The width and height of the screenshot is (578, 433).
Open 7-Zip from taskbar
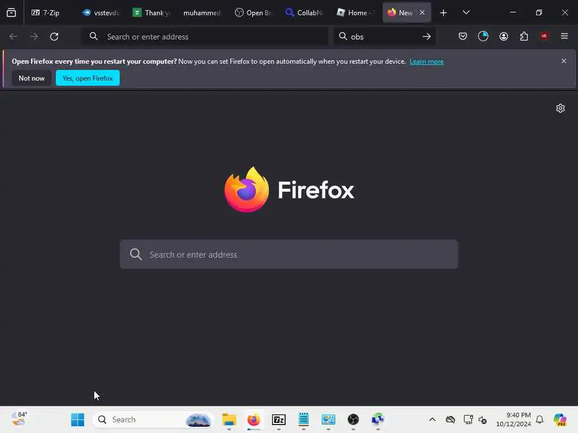click(279, 419)
